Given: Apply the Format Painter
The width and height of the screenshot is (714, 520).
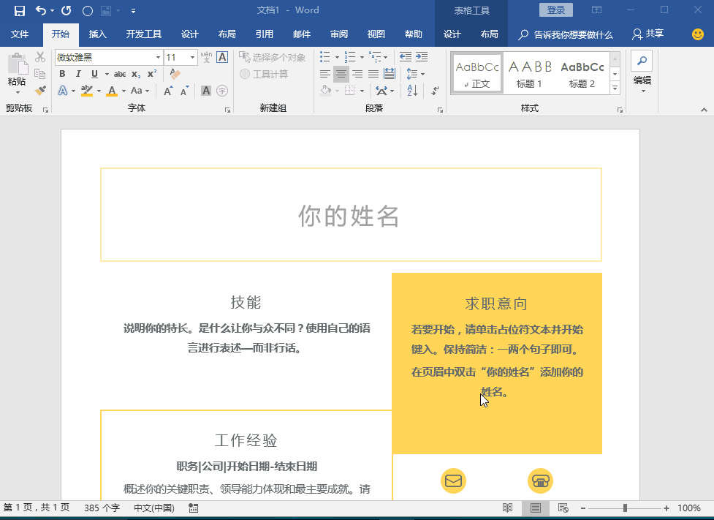Looking at the screenshot, I should point(42,90).
